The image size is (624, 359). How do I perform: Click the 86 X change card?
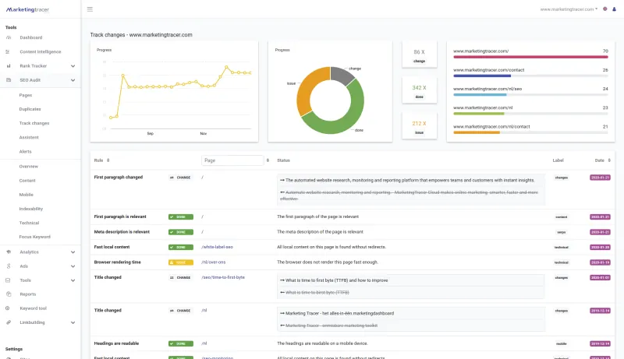pyautogui.click(x=419, y=55)
